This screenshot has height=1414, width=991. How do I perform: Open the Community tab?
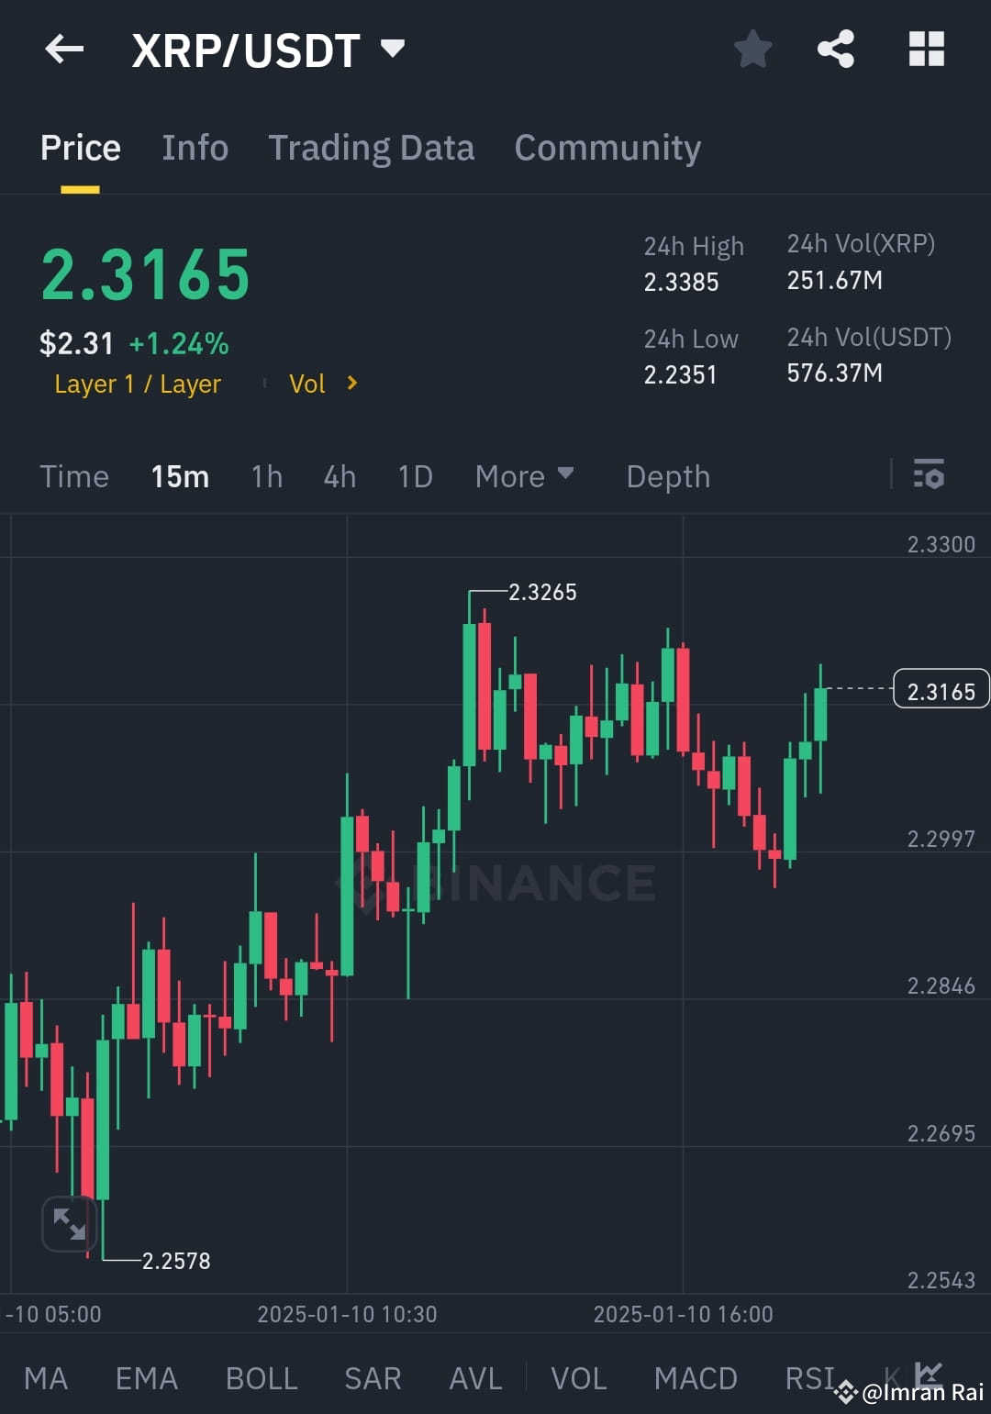tap(607, 148)
